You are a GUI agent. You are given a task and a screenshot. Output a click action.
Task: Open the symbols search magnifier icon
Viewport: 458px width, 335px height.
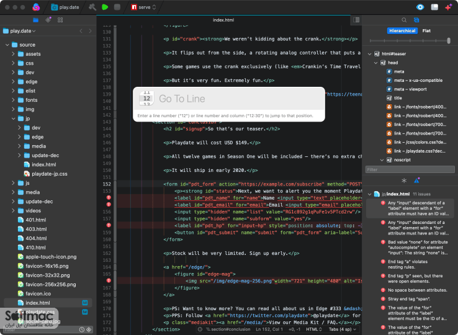pyautogui.click(x=404, y=20)
